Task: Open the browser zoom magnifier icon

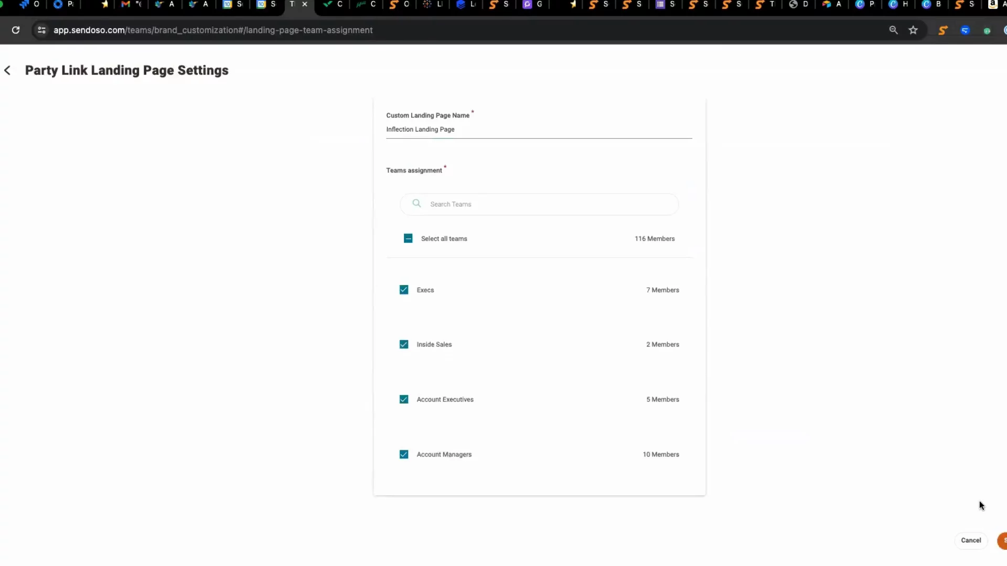Action: pyautogui.click(x=893, y=30)
